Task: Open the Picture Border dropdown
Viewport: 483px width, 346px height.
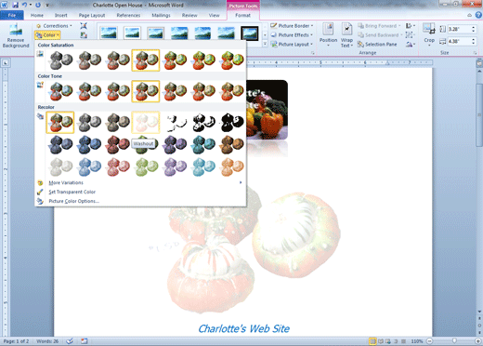Action: tap(292, 26)
